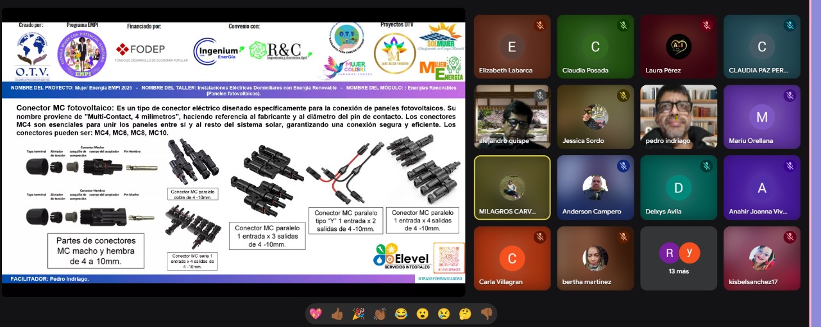Send the sparkling heart reaction
The height and width of the screenshot is (327, 821).
pyautogui.click(x=316, y=314)
